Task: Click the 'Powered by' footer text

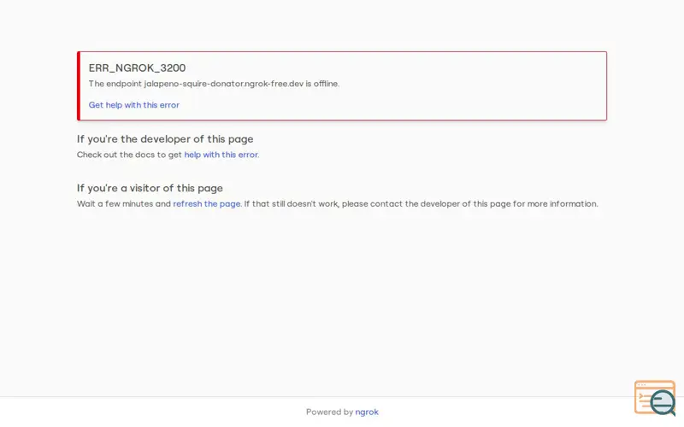Action: point(329,412)
